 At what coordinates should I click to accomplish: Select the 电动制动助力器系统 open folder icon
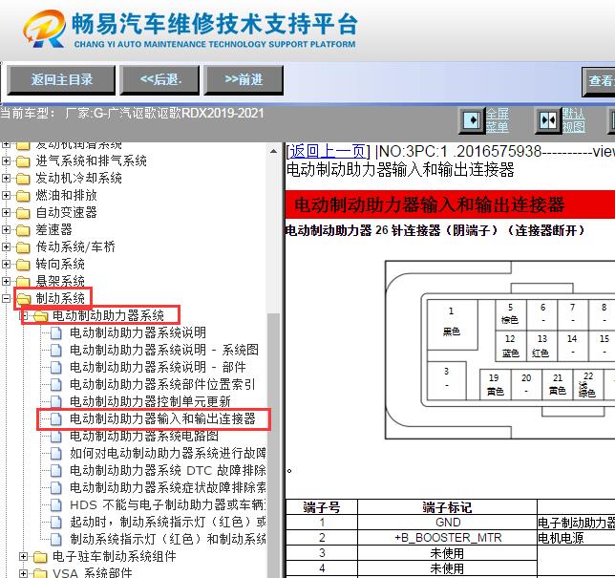click(40, 316)
